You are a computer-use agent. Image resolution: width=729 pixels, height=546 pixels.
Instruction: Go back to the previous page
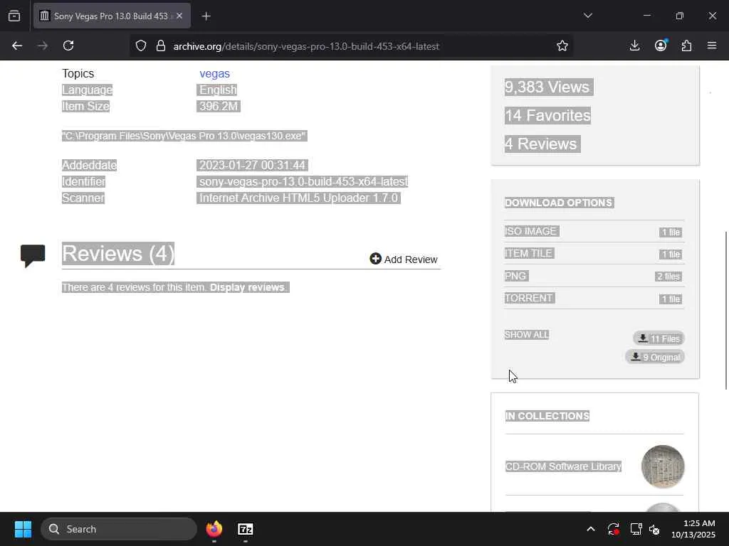(17, 45)
